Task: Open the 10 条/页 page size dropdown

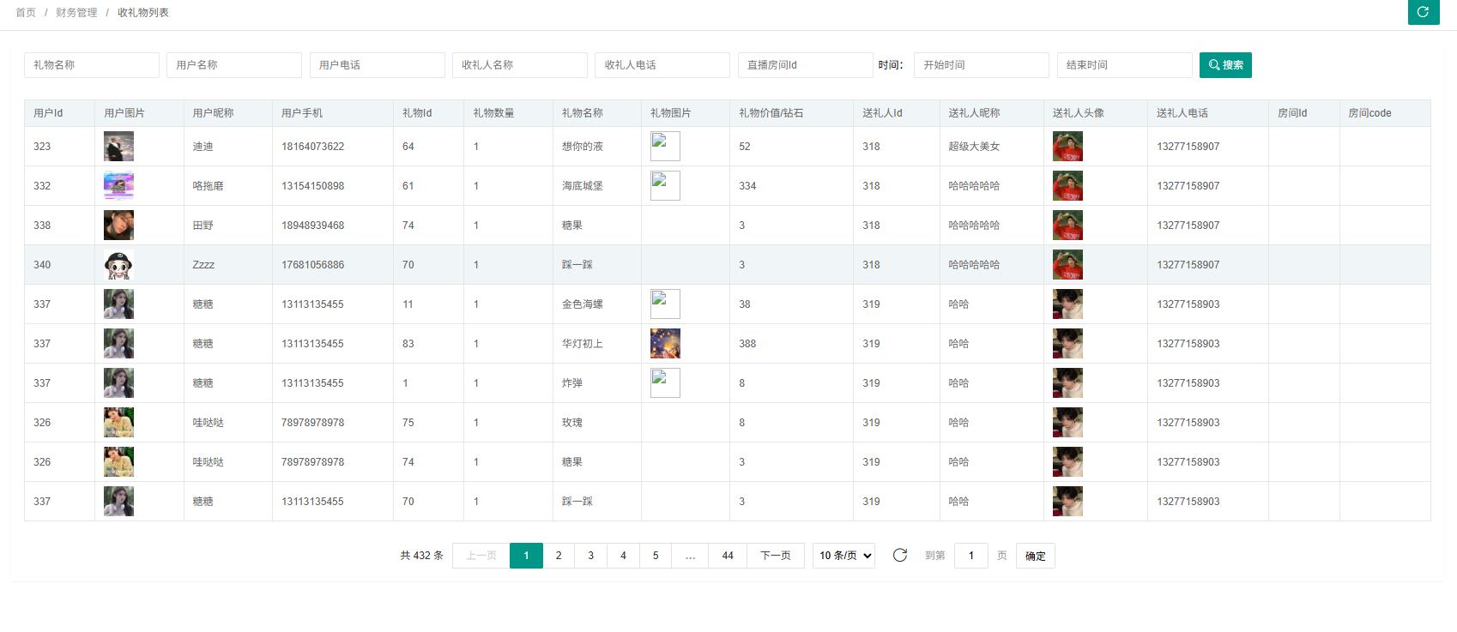Action: (843, 556)
